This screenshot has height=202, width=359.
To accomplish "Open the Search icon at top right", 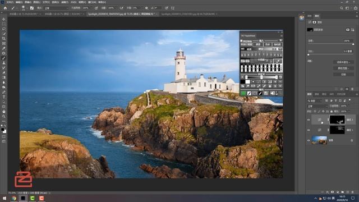I will point(342,8).
